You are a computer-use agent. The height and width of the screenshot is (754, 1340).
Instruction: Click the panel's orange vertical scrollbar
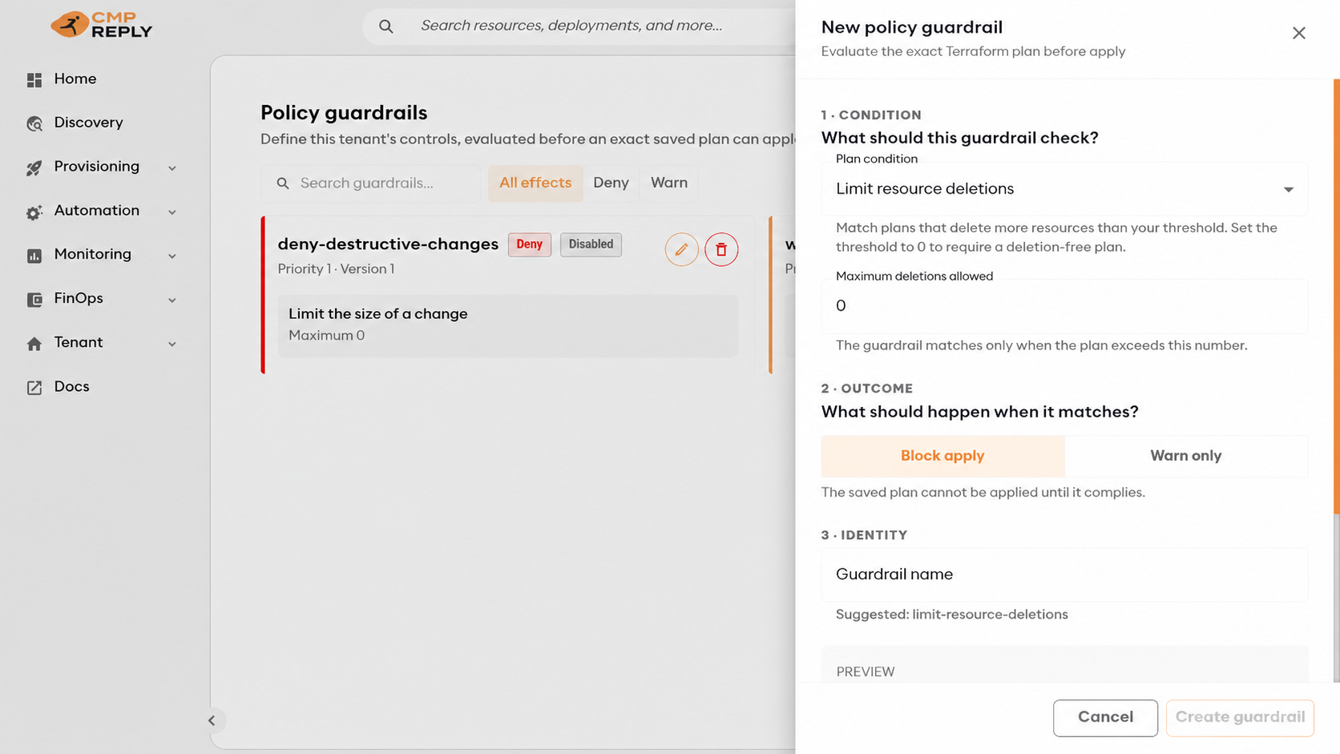tap(1336, 296)
